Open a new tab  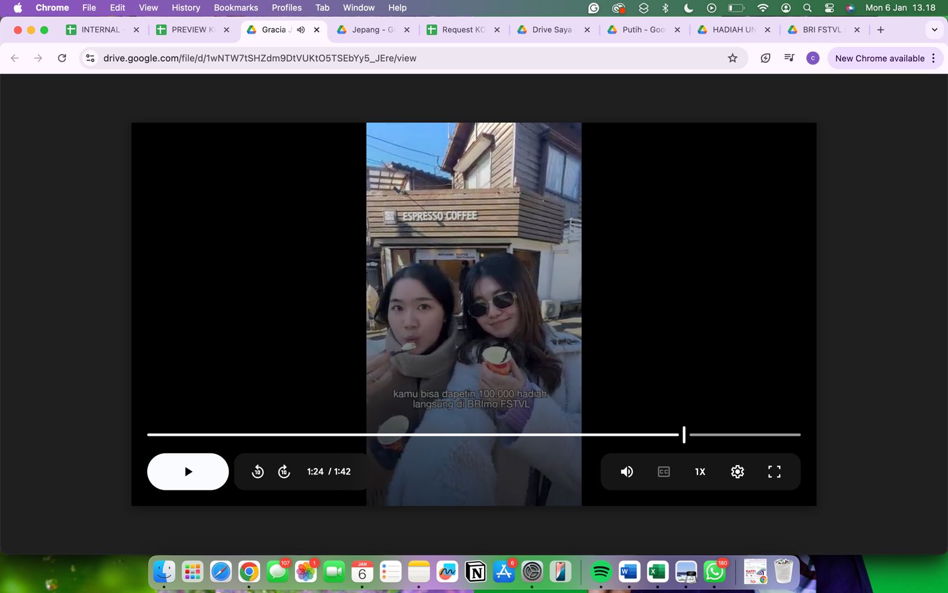881,30
